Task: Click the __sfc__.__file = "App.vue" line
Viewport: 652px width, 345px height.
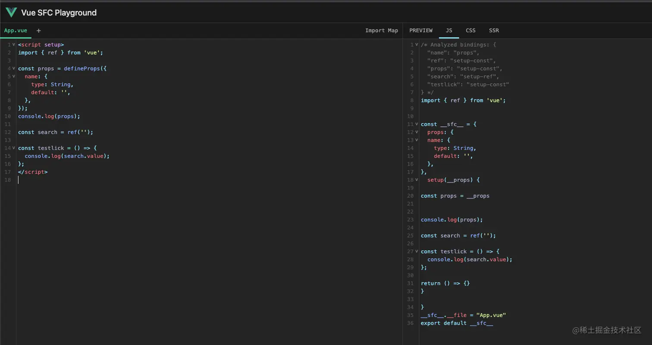Action: click(464, 315)
